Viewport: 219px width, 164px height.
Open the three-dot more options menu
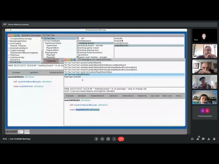(114, 139)
